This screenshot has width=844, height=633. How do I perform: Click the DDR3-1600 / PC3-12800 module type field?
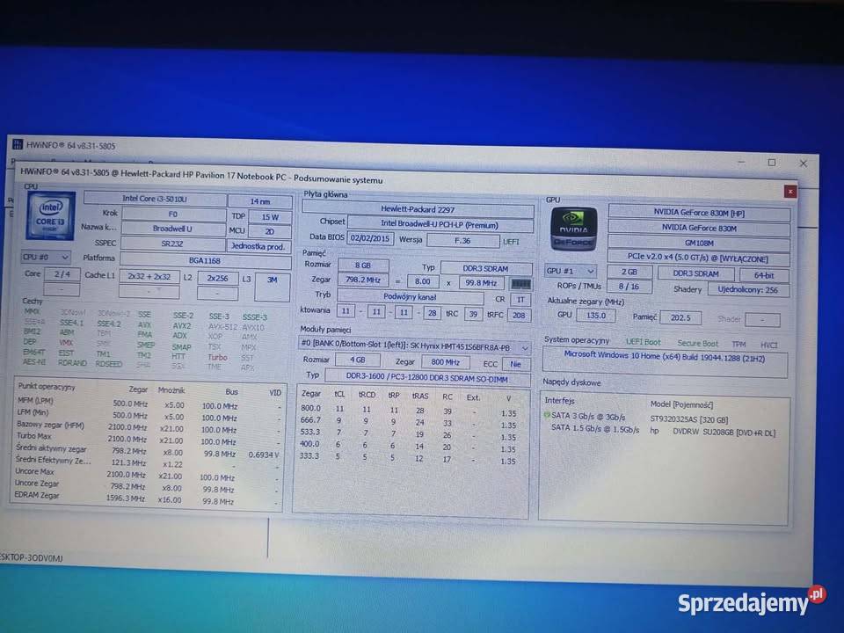point(427,378)
